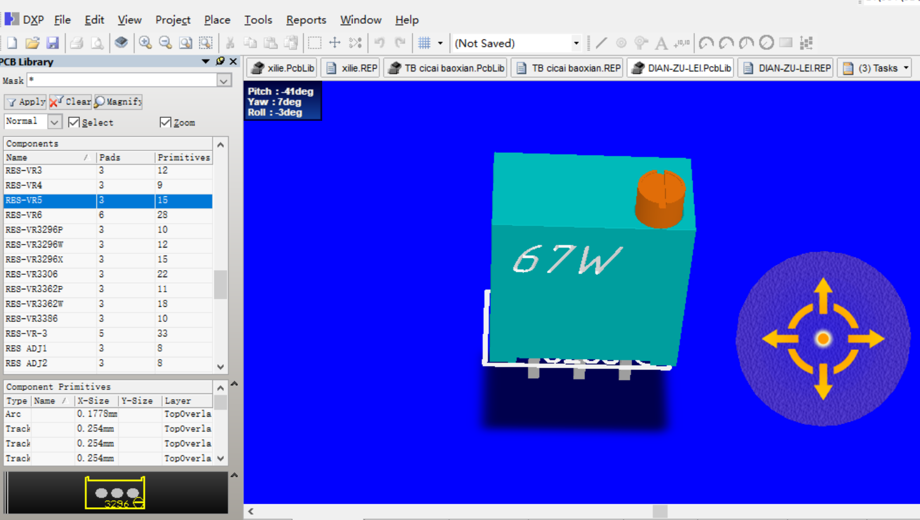
Task: Click the Move Selection cross icon
Action: pyautogui.click(x=335, y=43)
